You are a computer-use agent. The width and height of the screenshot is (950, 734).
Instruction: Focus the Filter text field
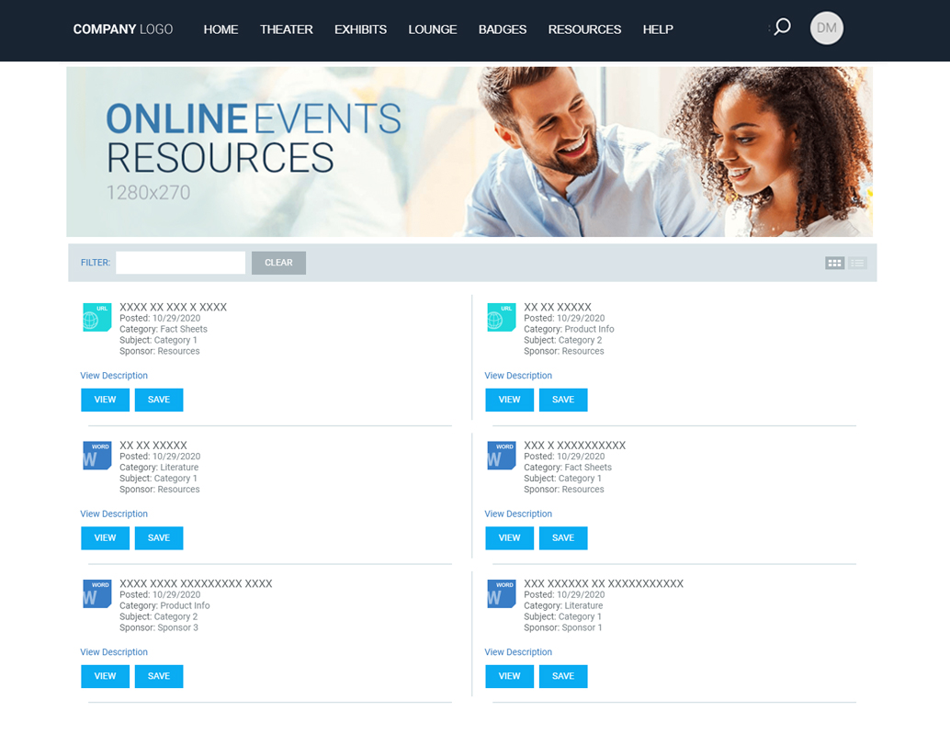coord(181,263)
